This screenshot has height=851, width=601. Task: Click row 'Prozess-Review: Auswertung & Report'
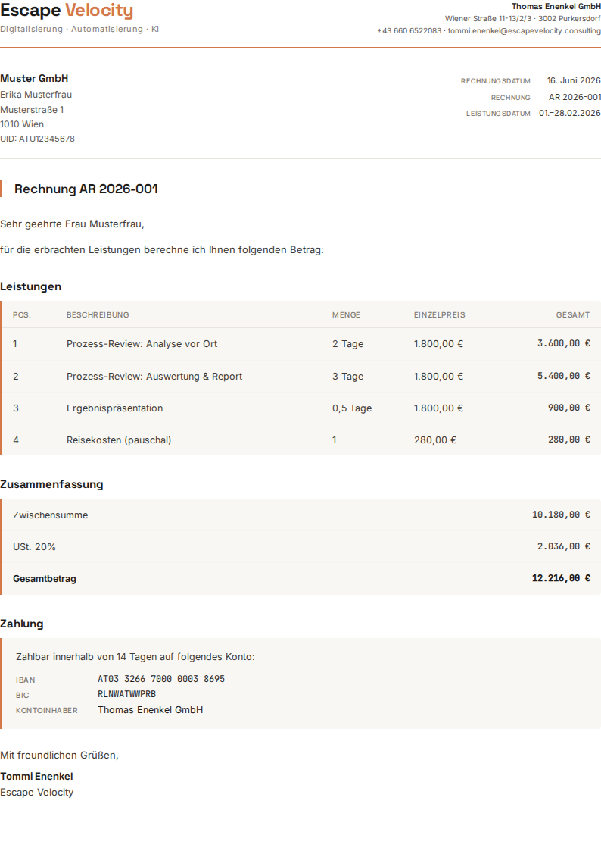(301, 376)
